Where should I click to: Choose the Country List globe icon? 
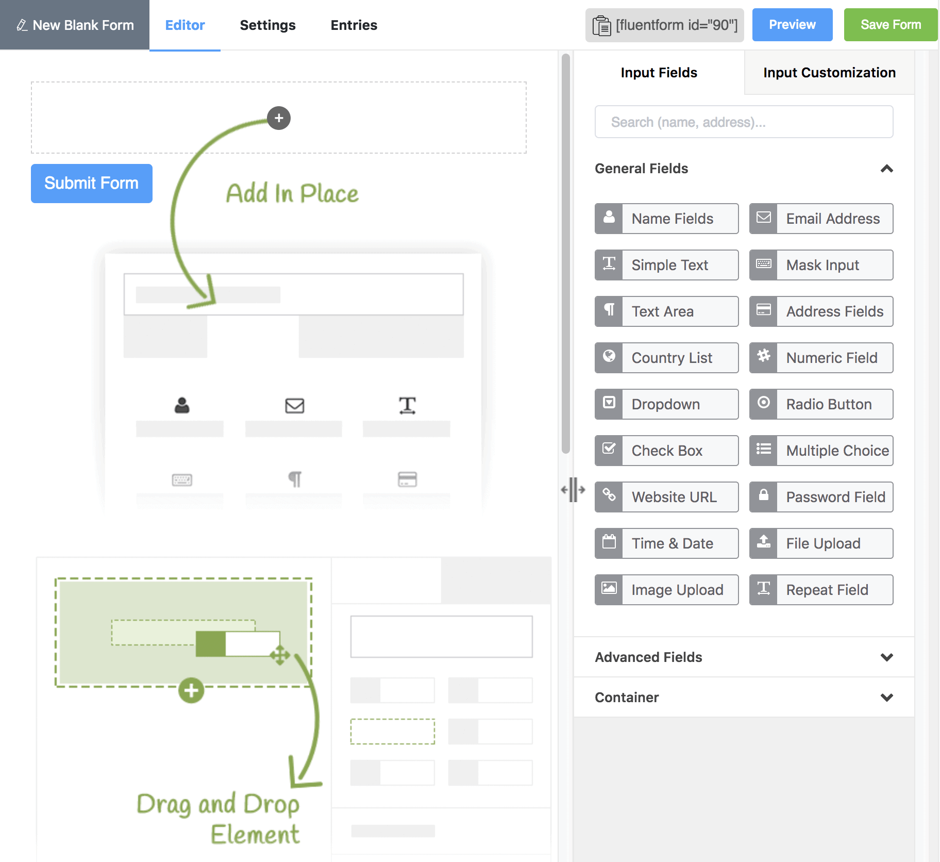coord(609,358)
